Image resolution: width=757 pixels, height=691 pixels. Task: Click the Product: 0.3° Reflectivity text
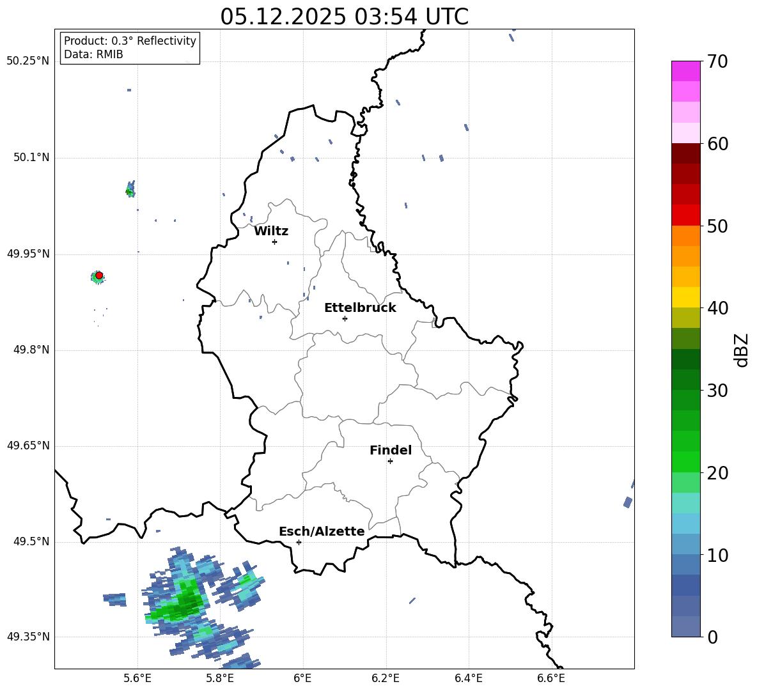(x=130, y=41)
